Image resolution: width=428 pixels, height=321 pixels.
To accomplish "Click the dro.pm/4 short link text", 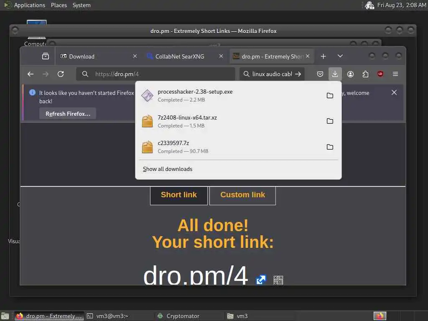I will pos(196,275).
